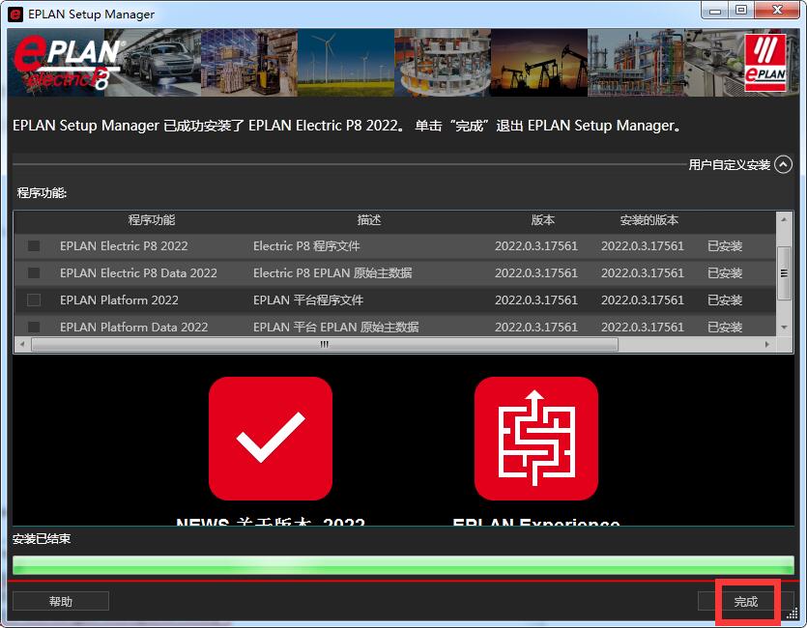Click the list scroll up arrow
This screenshot has height=628, width=807.
pos(785,220)
